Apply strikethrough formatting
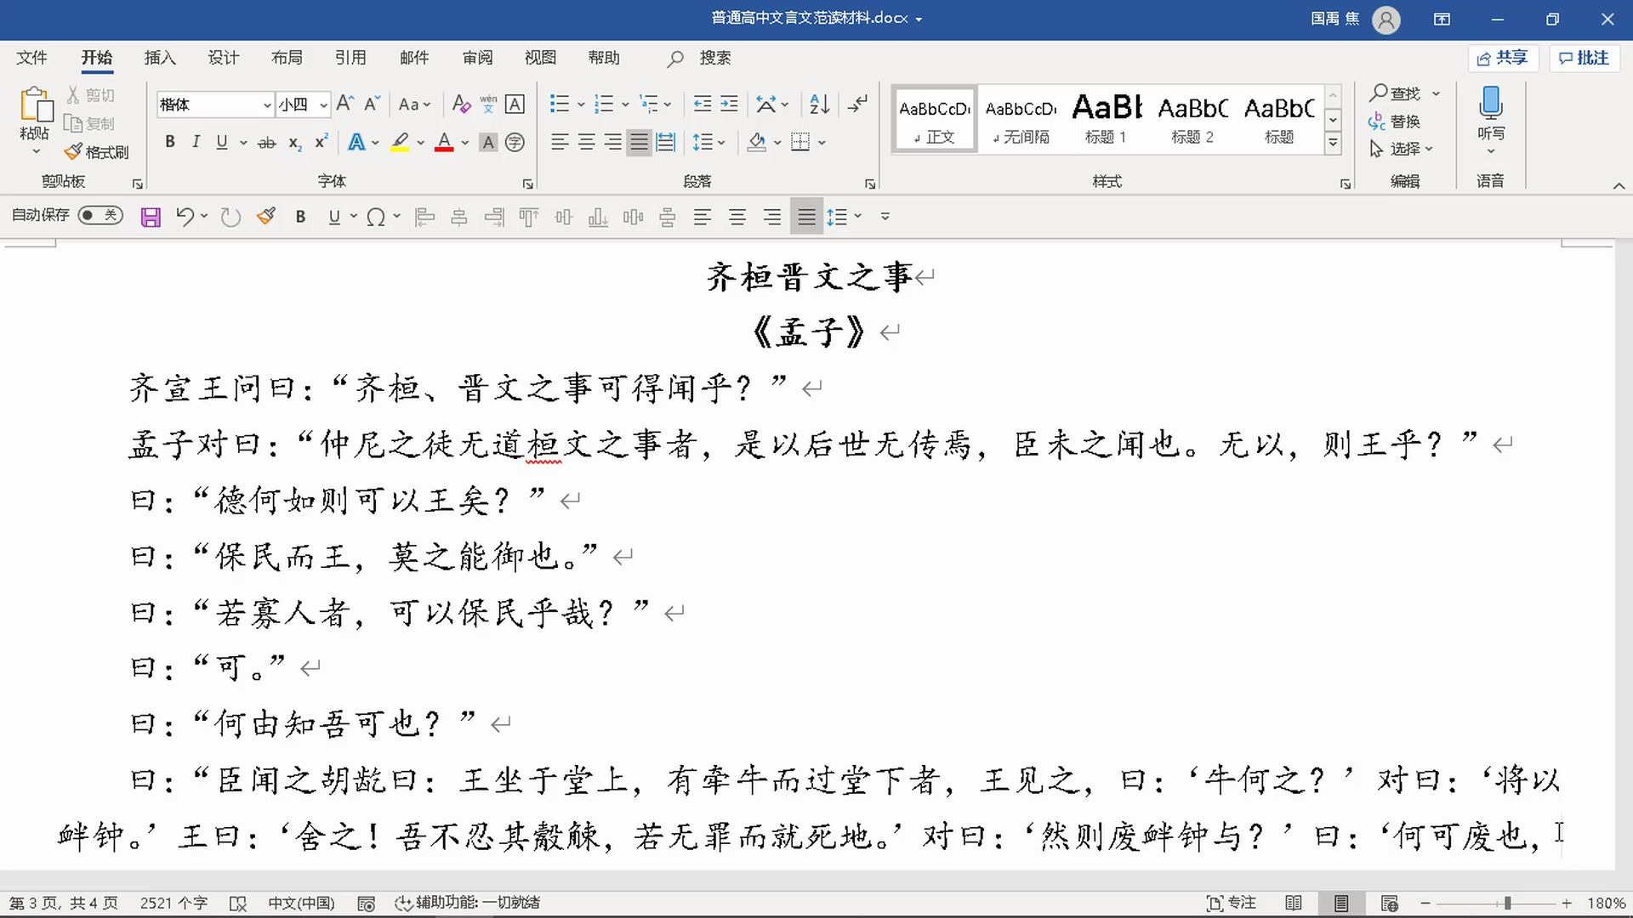The height and width of the screenshot is (918, 1633). point(267,143)
